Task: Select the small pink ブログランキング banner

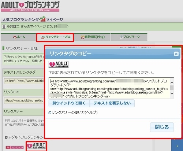Action: tap(15, 147)
